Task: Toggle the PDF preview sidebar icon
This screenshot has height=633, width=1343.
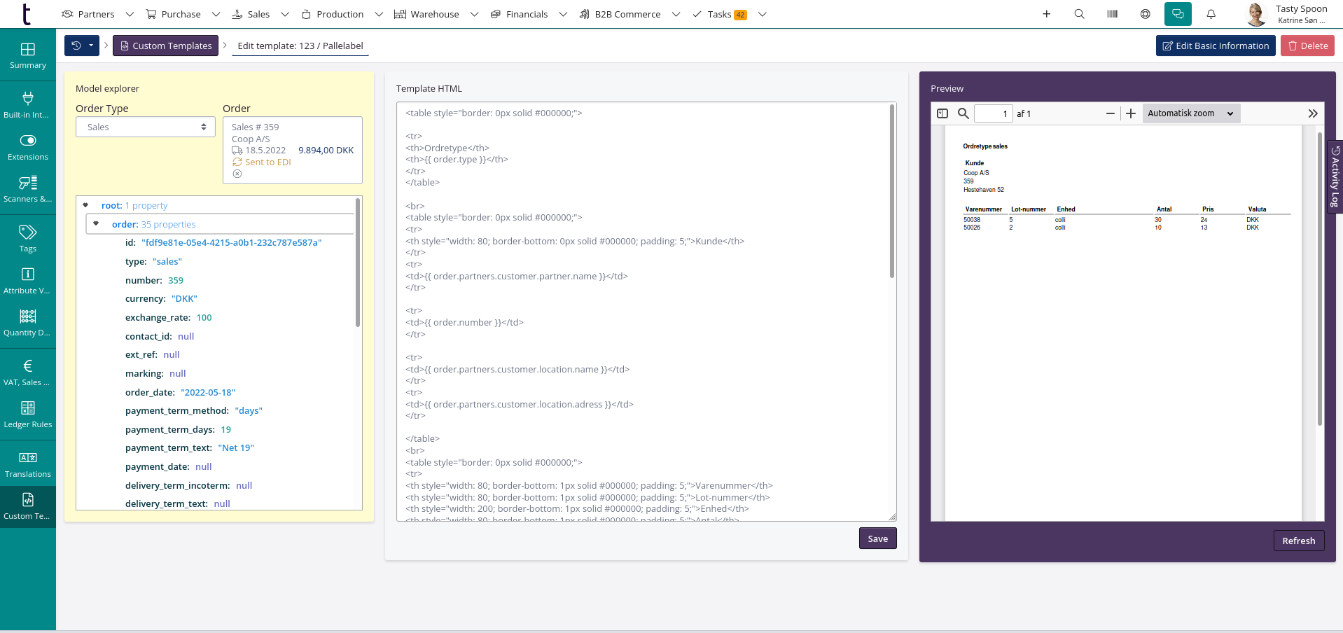Action: [x=942, y=113]
